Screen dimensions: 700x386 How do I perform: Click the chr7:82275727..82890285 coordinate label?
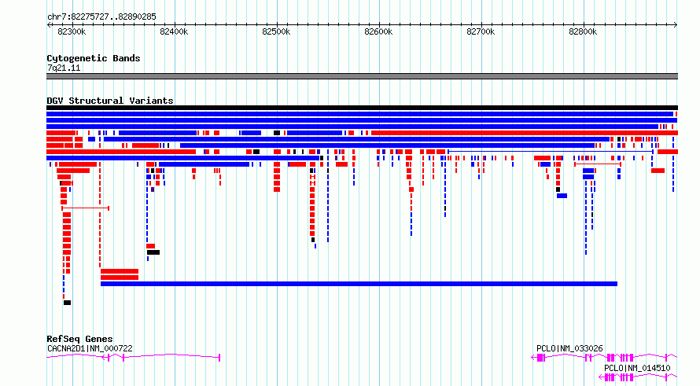tap(101, 17)
